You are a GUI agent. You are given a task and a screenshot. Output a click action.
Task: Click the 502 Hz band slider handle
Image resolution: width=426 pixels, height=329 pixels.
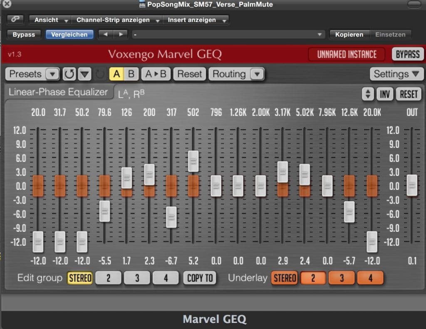pyautogui.click(x=193, y=161)
